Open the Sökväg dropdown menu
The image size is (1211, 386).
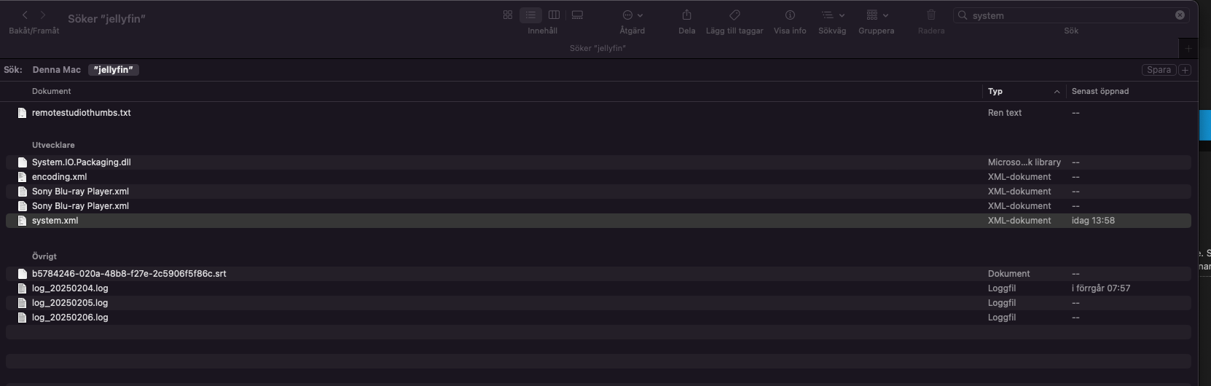click(x=832, y=15)
